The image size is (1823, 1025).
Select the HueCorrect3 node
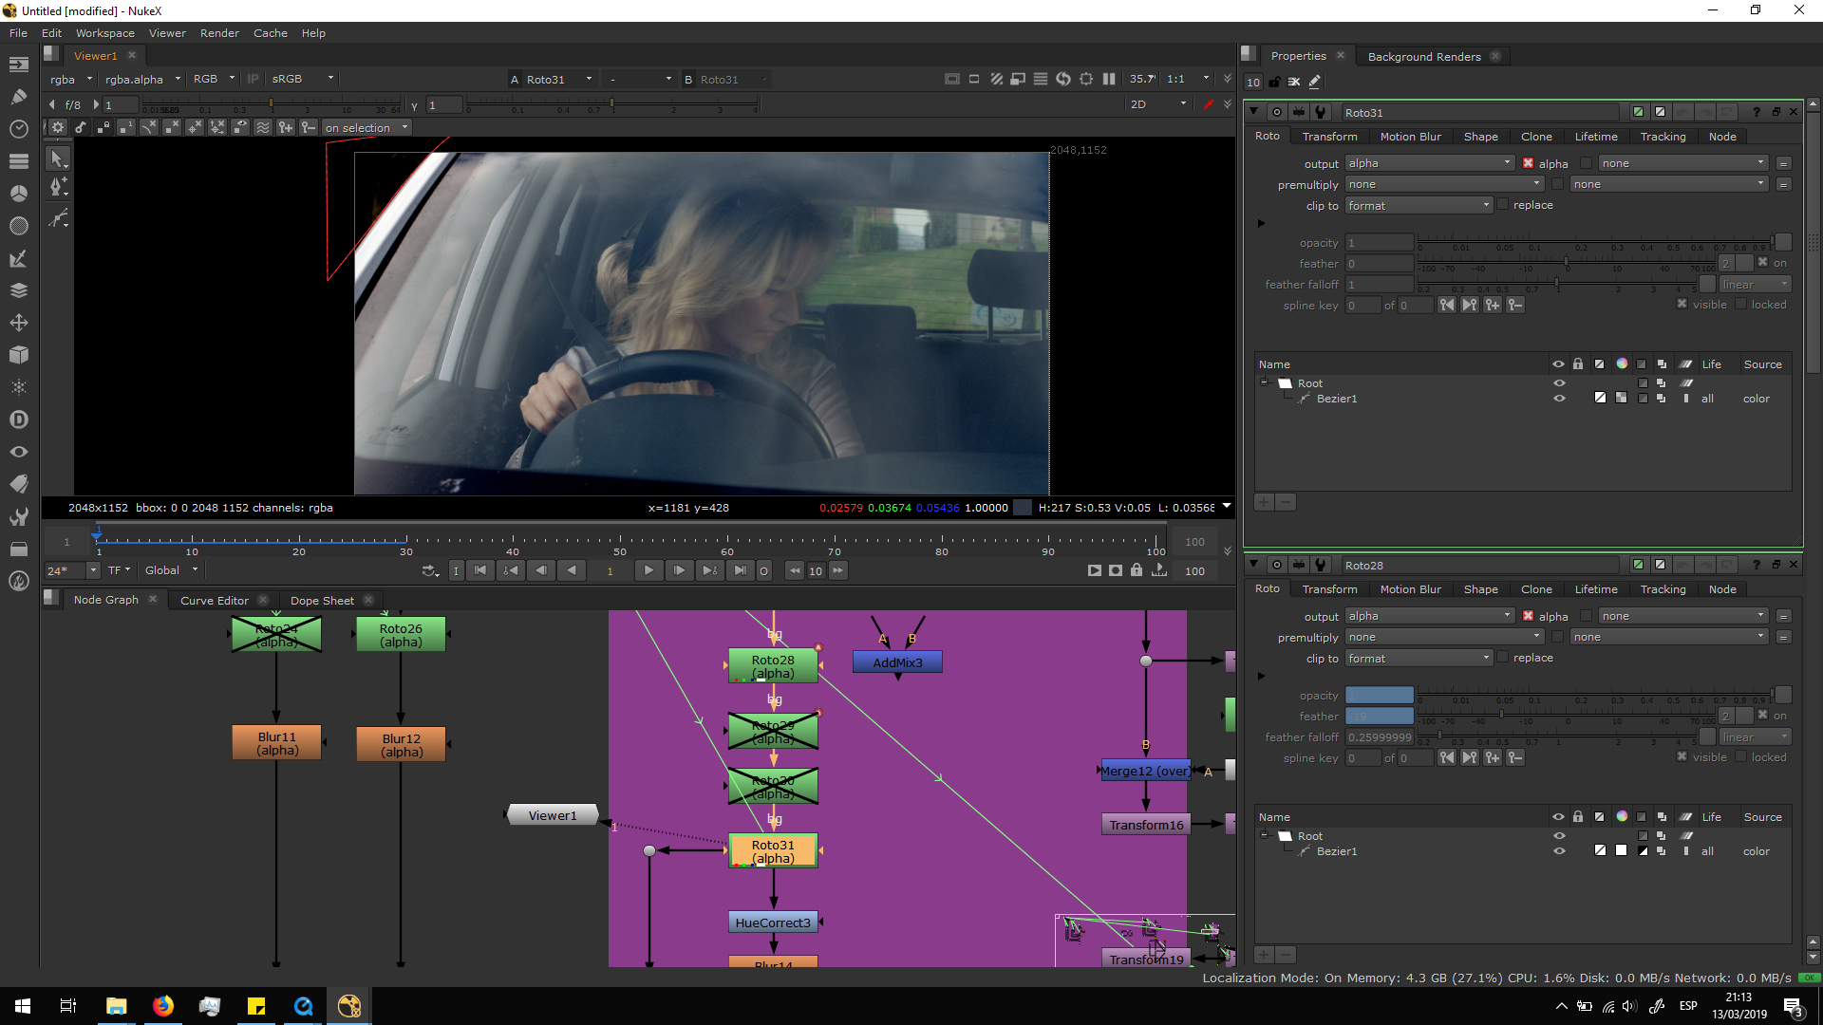[x=773, y=922]
